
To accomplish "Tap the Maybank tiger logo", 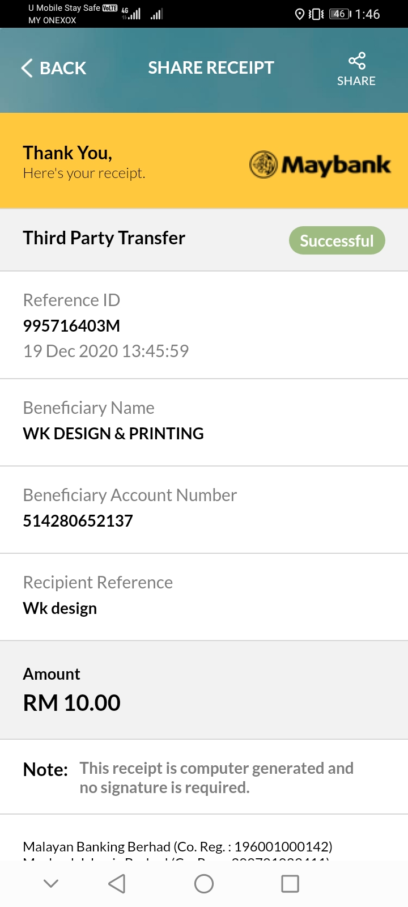I will [x=263, y=165].
